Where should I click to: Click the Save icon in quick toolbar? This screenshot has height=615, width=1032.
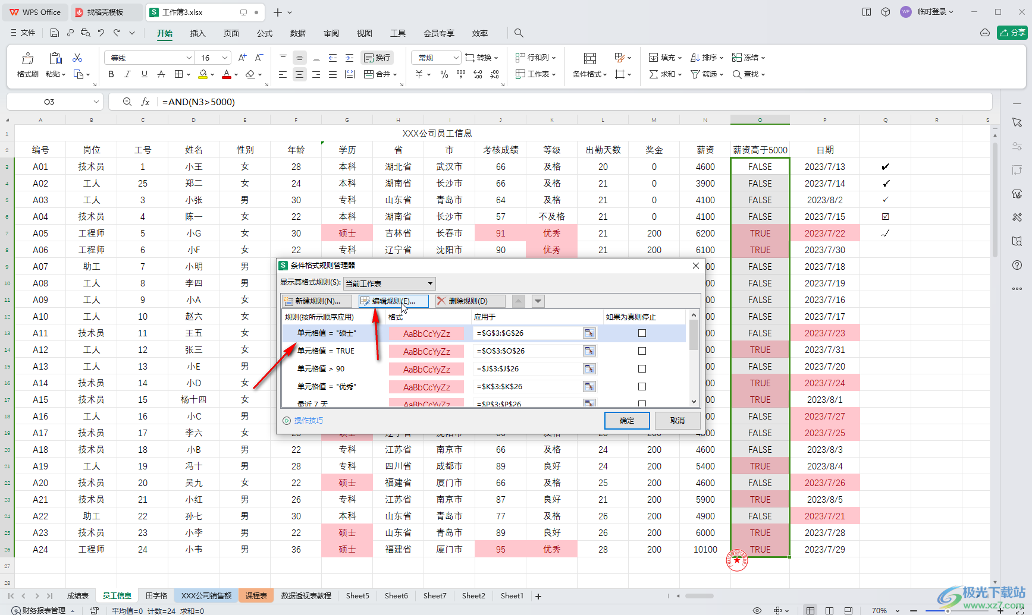click(x=55, y=33)
